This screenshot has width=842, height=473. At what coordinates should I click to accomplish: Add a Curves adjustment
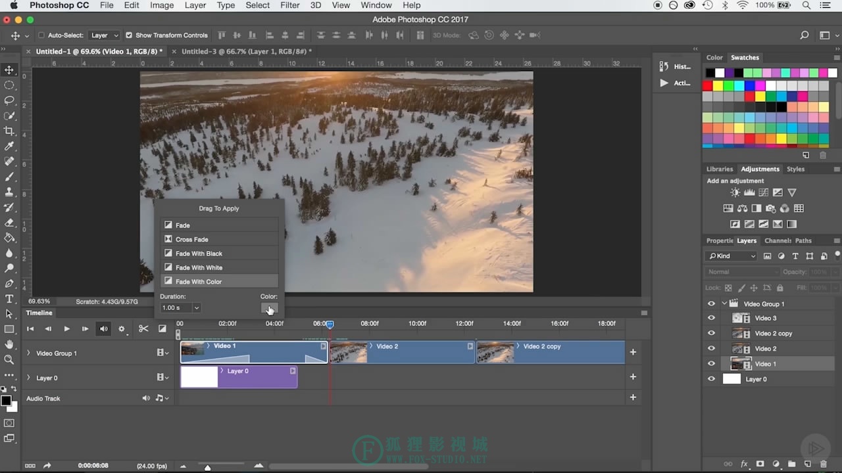764,192
